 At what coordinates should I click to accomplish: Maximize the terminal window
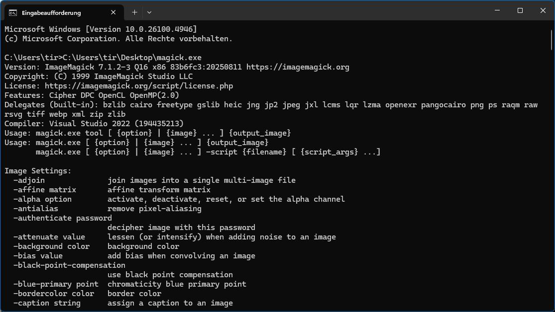520,11
